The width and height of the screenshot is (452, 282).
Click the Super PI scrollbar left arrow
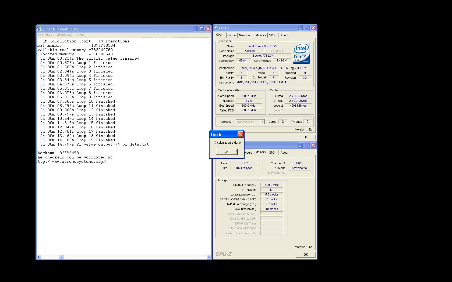coord(39,257)
